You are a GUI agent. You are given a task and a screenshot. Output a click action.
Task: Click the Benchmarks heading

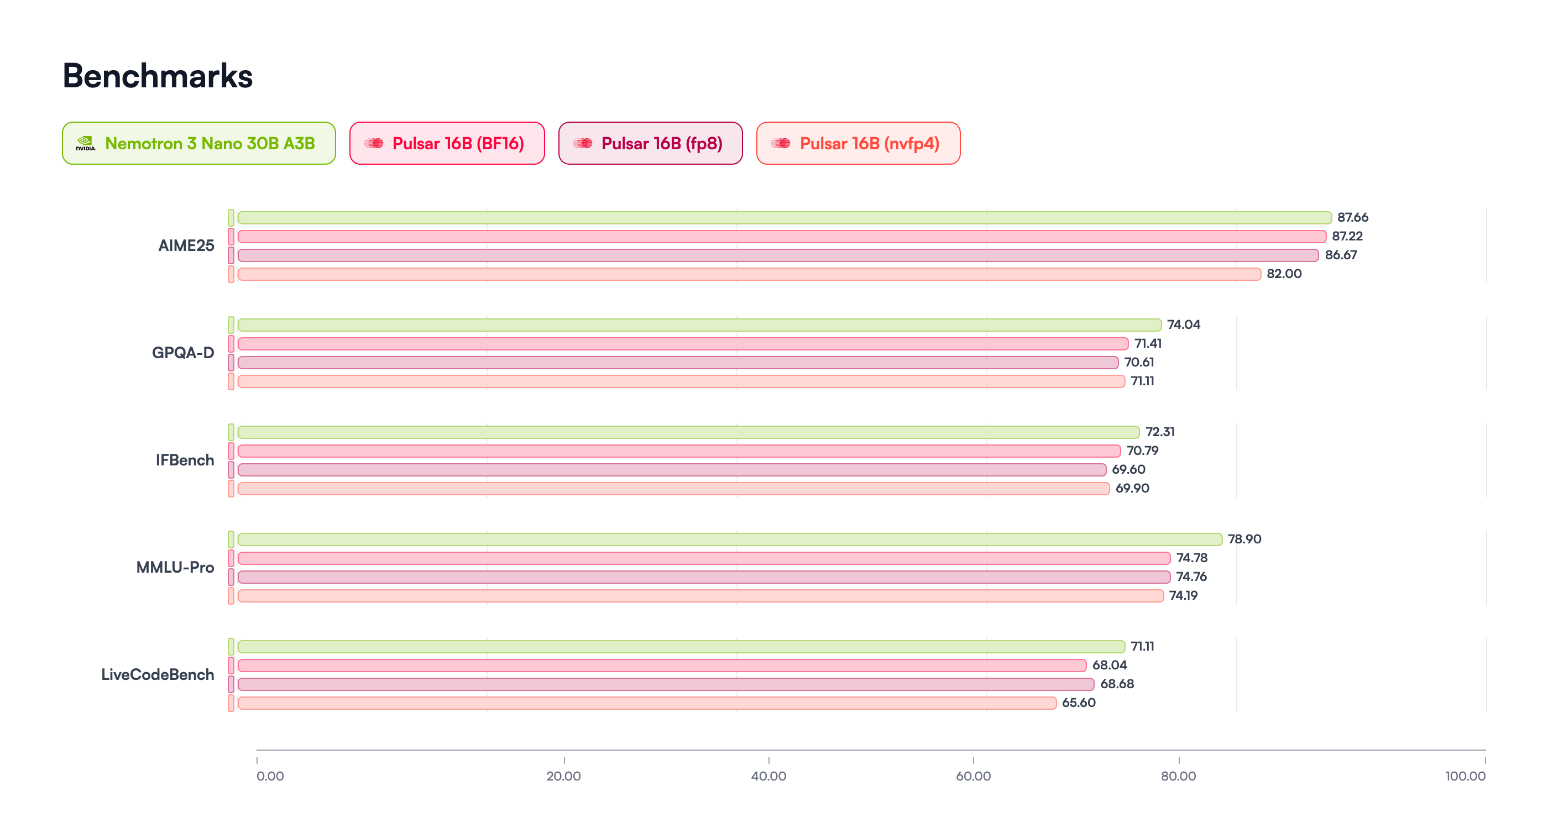(158, 76)
